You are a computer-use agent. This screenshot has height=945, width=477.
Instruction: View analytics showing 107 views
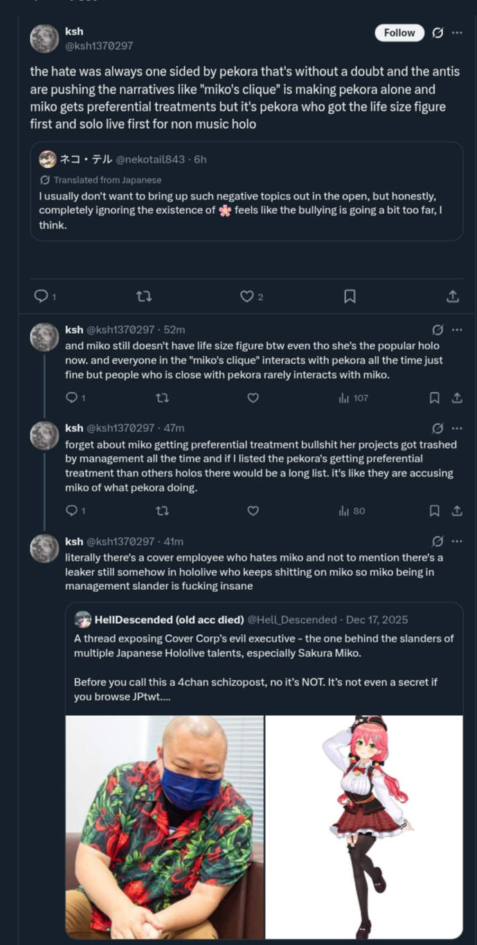click(353, 398)
